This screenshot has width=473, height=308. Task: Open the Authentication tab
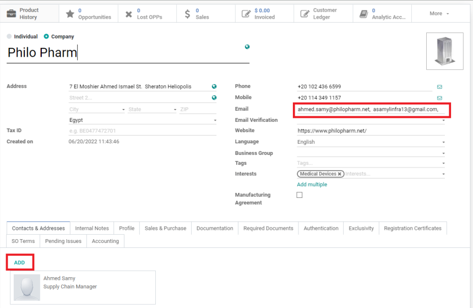click(x=321, y=228)
